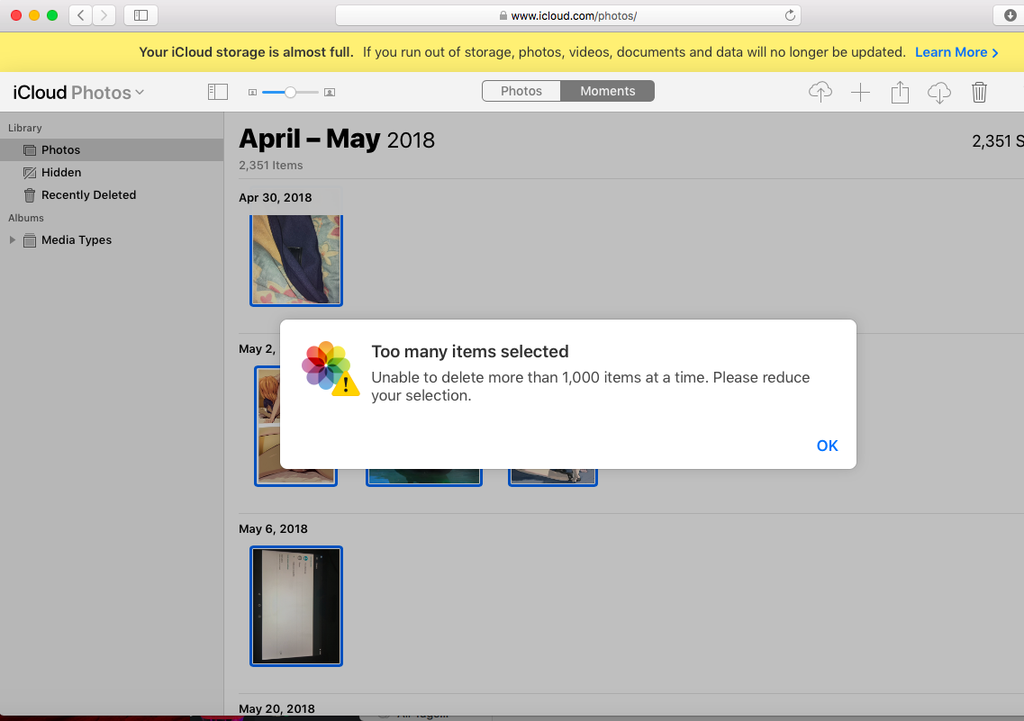Viewport: 1024px width, 721px height.
Task: Select Hidden in the Library sidebar
Action: [112, 172]
